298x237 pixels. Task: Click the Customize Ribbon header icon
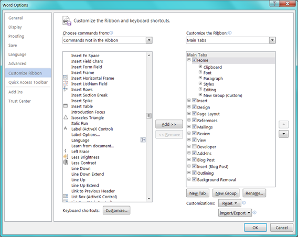coord(67,20)
